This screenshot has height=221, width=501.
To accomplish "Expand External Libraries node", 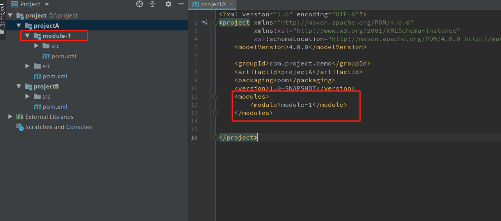I will pos(10,117).
